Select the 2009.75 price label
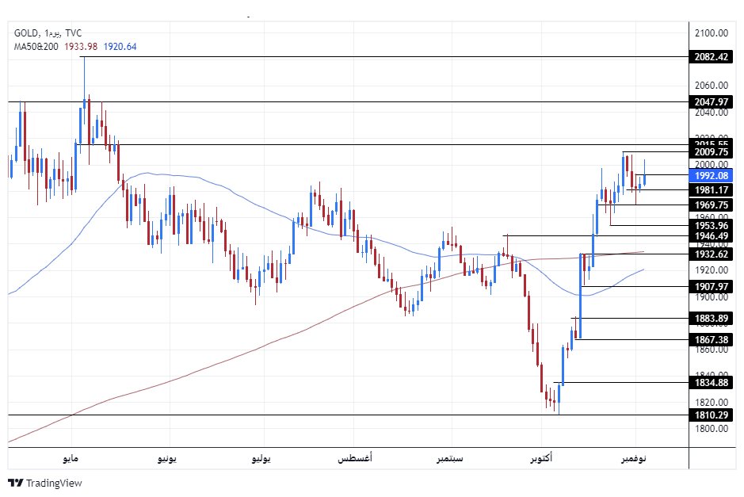744x497 pixels. click(x=711, y=152)
